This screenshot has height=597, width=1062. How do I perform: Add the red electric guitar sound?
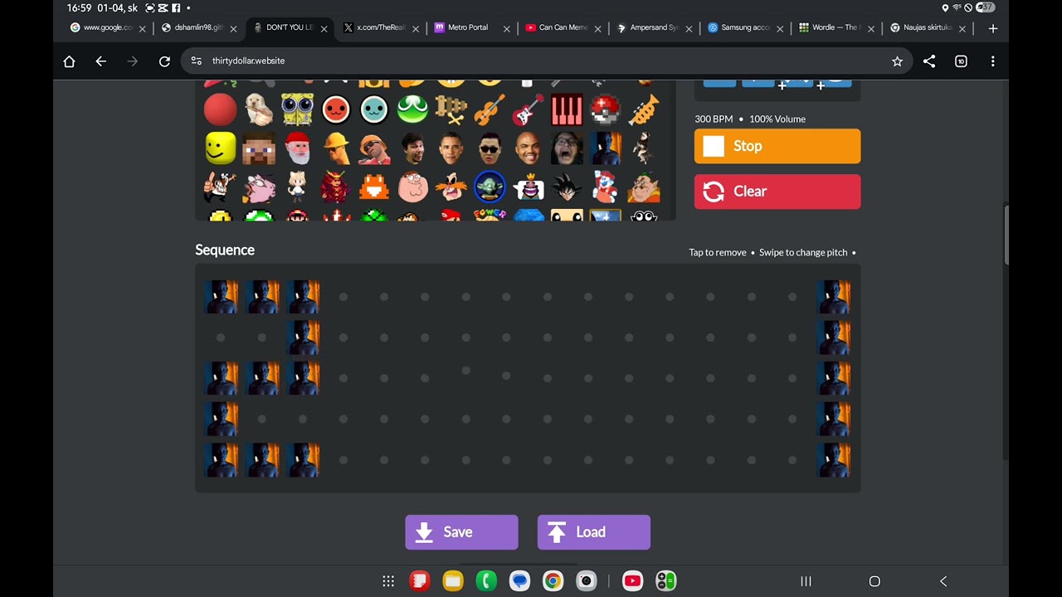point(529,109)
